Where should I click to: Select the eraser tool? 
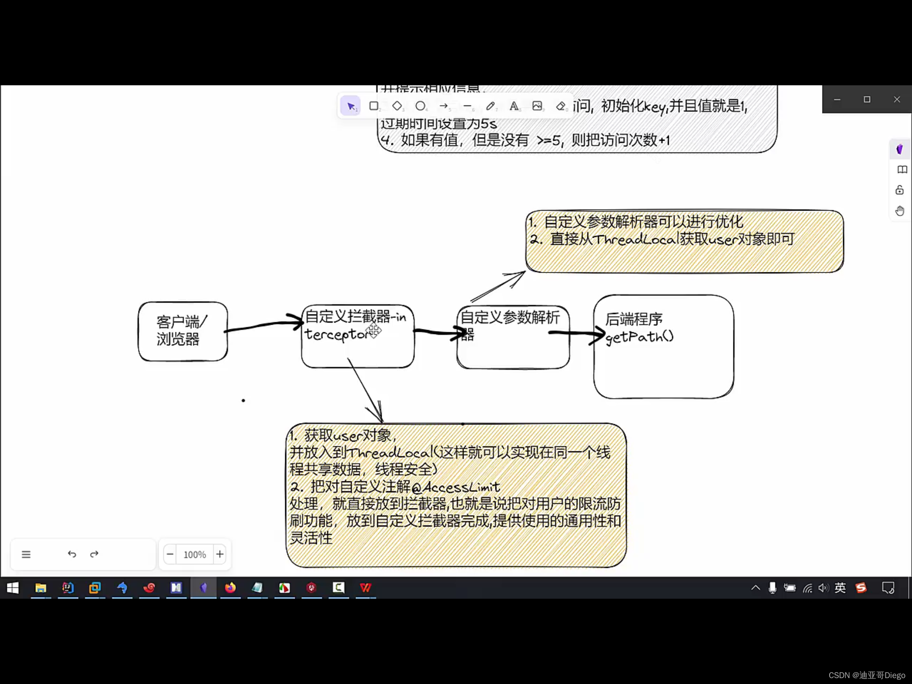pos(561,106)
